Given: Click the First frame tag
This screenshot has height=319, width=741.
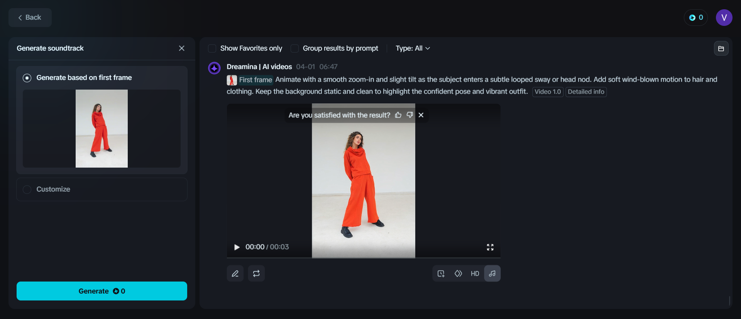Looking at the screenshot, I should click(255, 80).
